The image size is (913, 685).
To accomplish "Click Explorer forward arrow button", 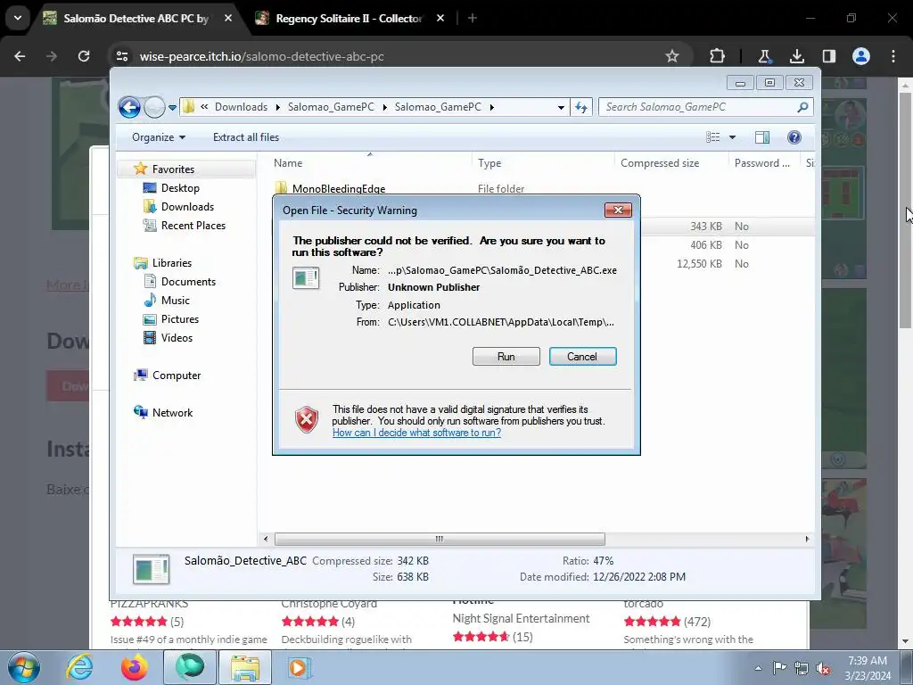I will click(154, 107).
